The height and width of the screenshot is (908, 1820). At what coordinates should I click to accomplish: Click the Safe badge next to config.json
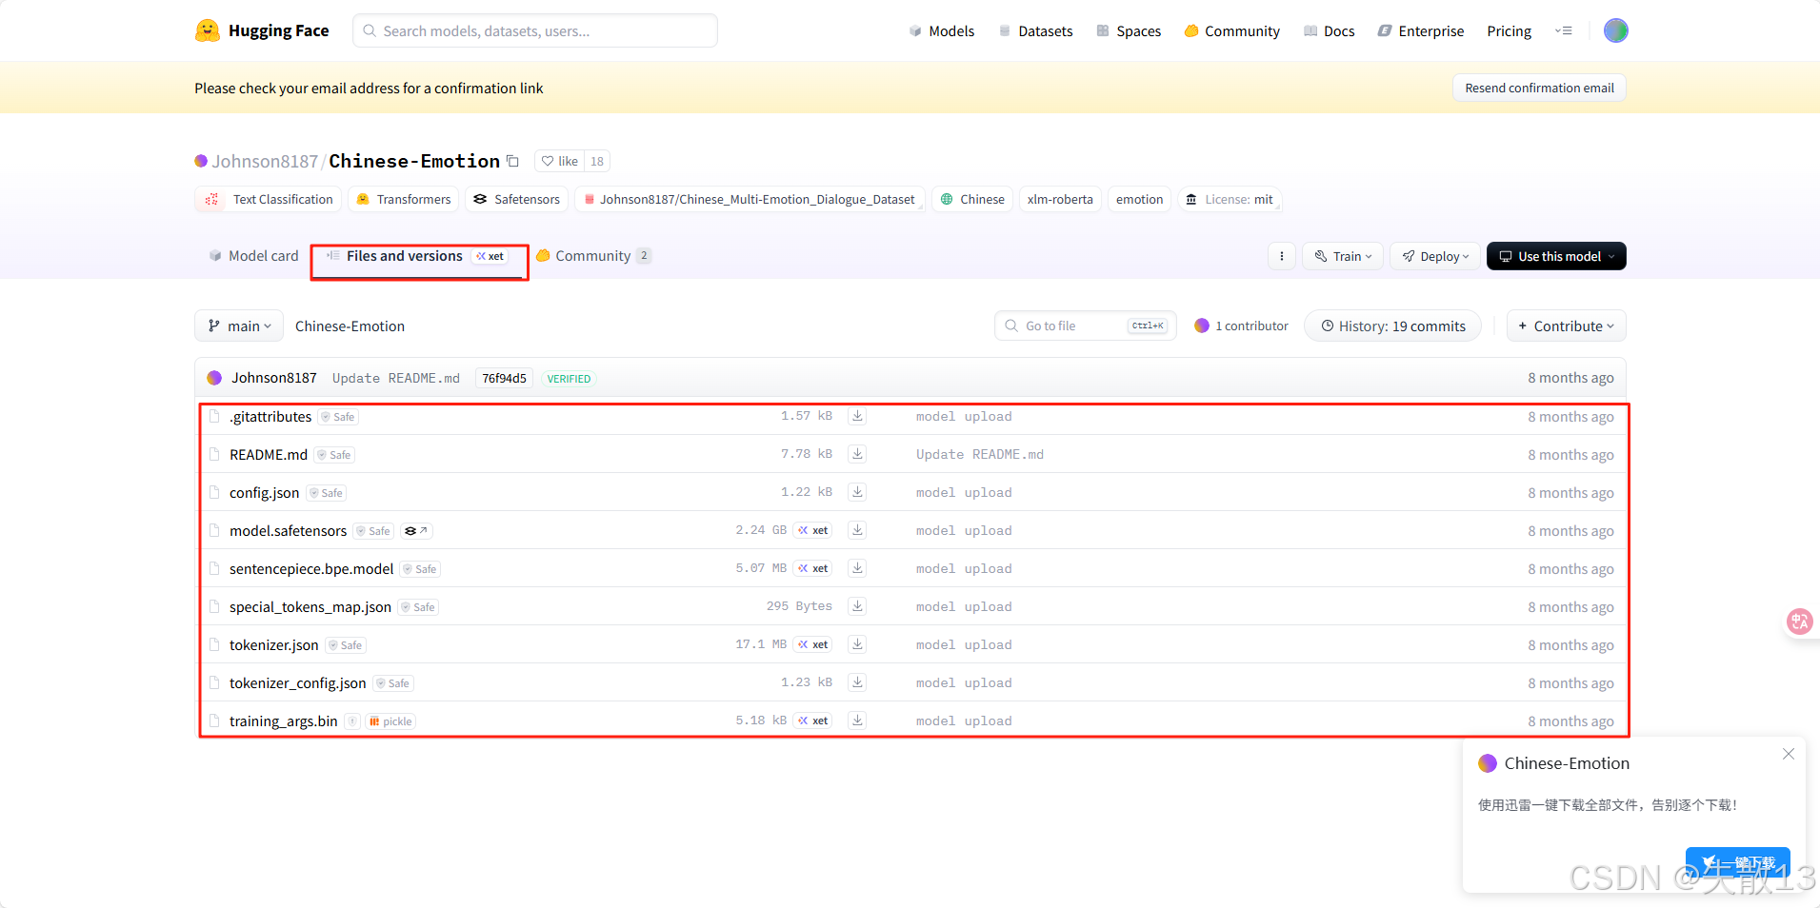click(x=327, y=493)
